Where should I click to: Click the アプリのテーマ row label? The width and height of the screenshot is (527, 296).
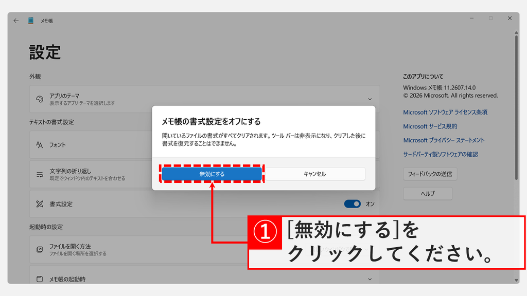tap(64, 96)
